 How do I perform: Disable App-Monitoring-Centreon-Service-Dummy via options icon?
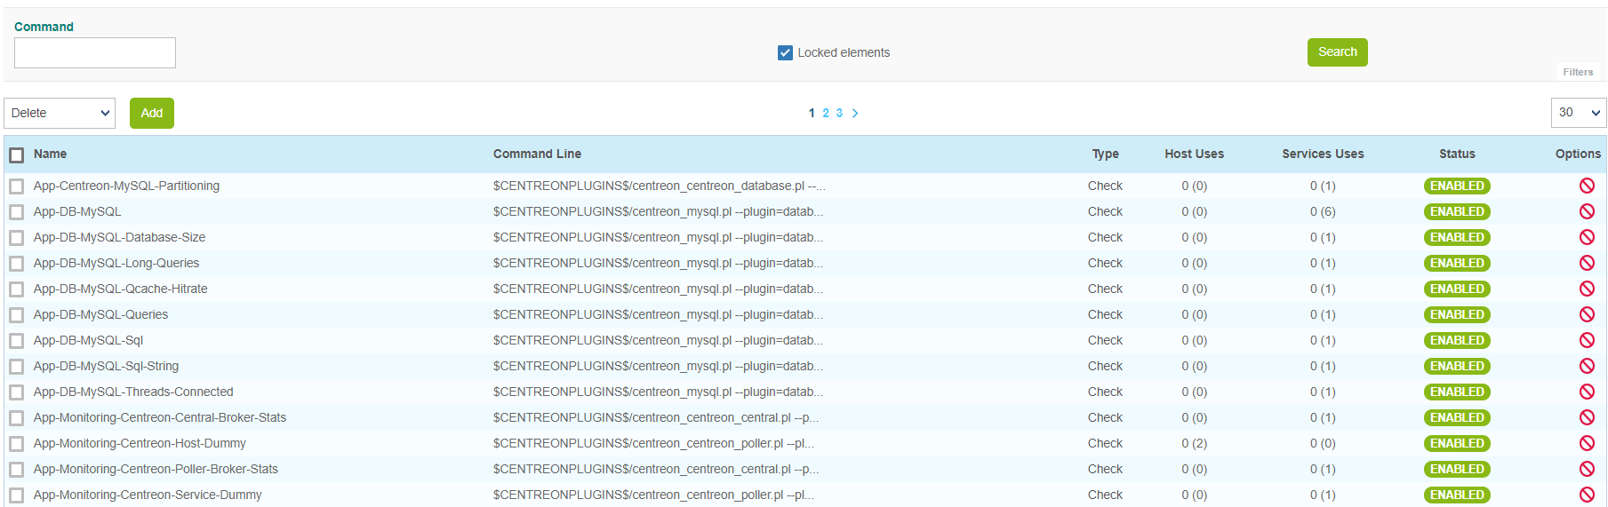[x=1586, y=495]
